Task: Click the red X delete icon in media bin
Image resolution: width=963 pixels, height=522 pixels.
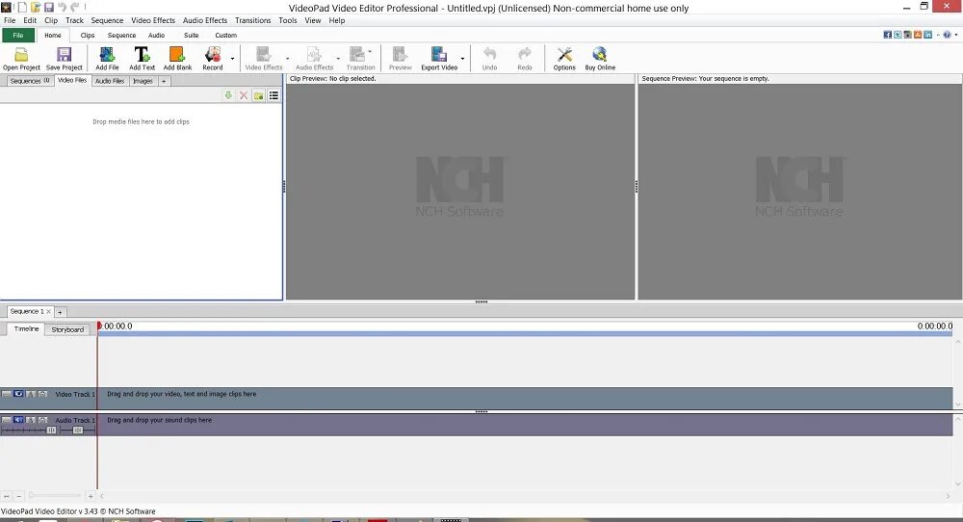Action: pos(244,95)
